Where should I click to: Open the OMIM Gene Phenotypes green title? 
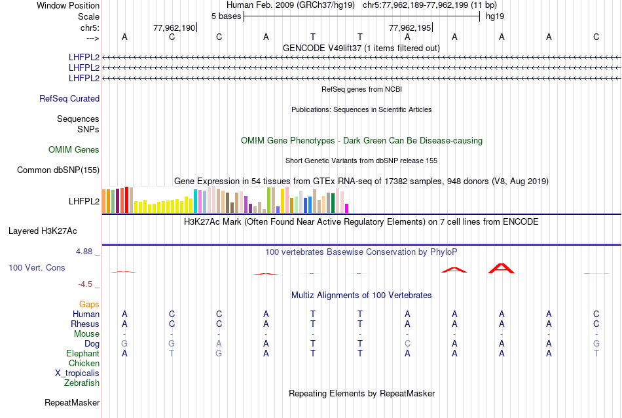tap(362, 140)
